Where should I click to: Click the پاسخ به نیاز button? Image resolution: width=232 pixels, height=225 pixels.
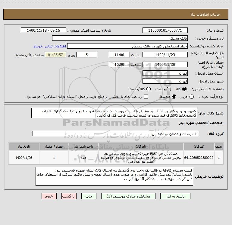point(175,196)
